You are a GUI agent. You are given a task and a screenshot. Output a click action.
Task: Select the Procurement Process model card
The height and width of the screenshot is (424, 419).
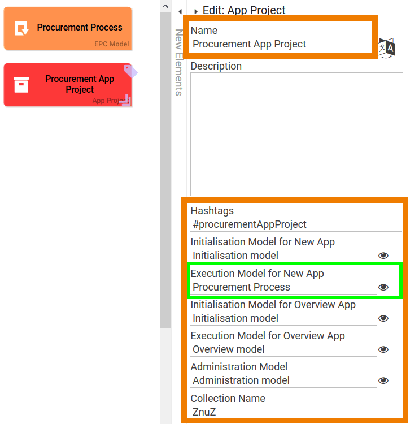tap(68, 28)
